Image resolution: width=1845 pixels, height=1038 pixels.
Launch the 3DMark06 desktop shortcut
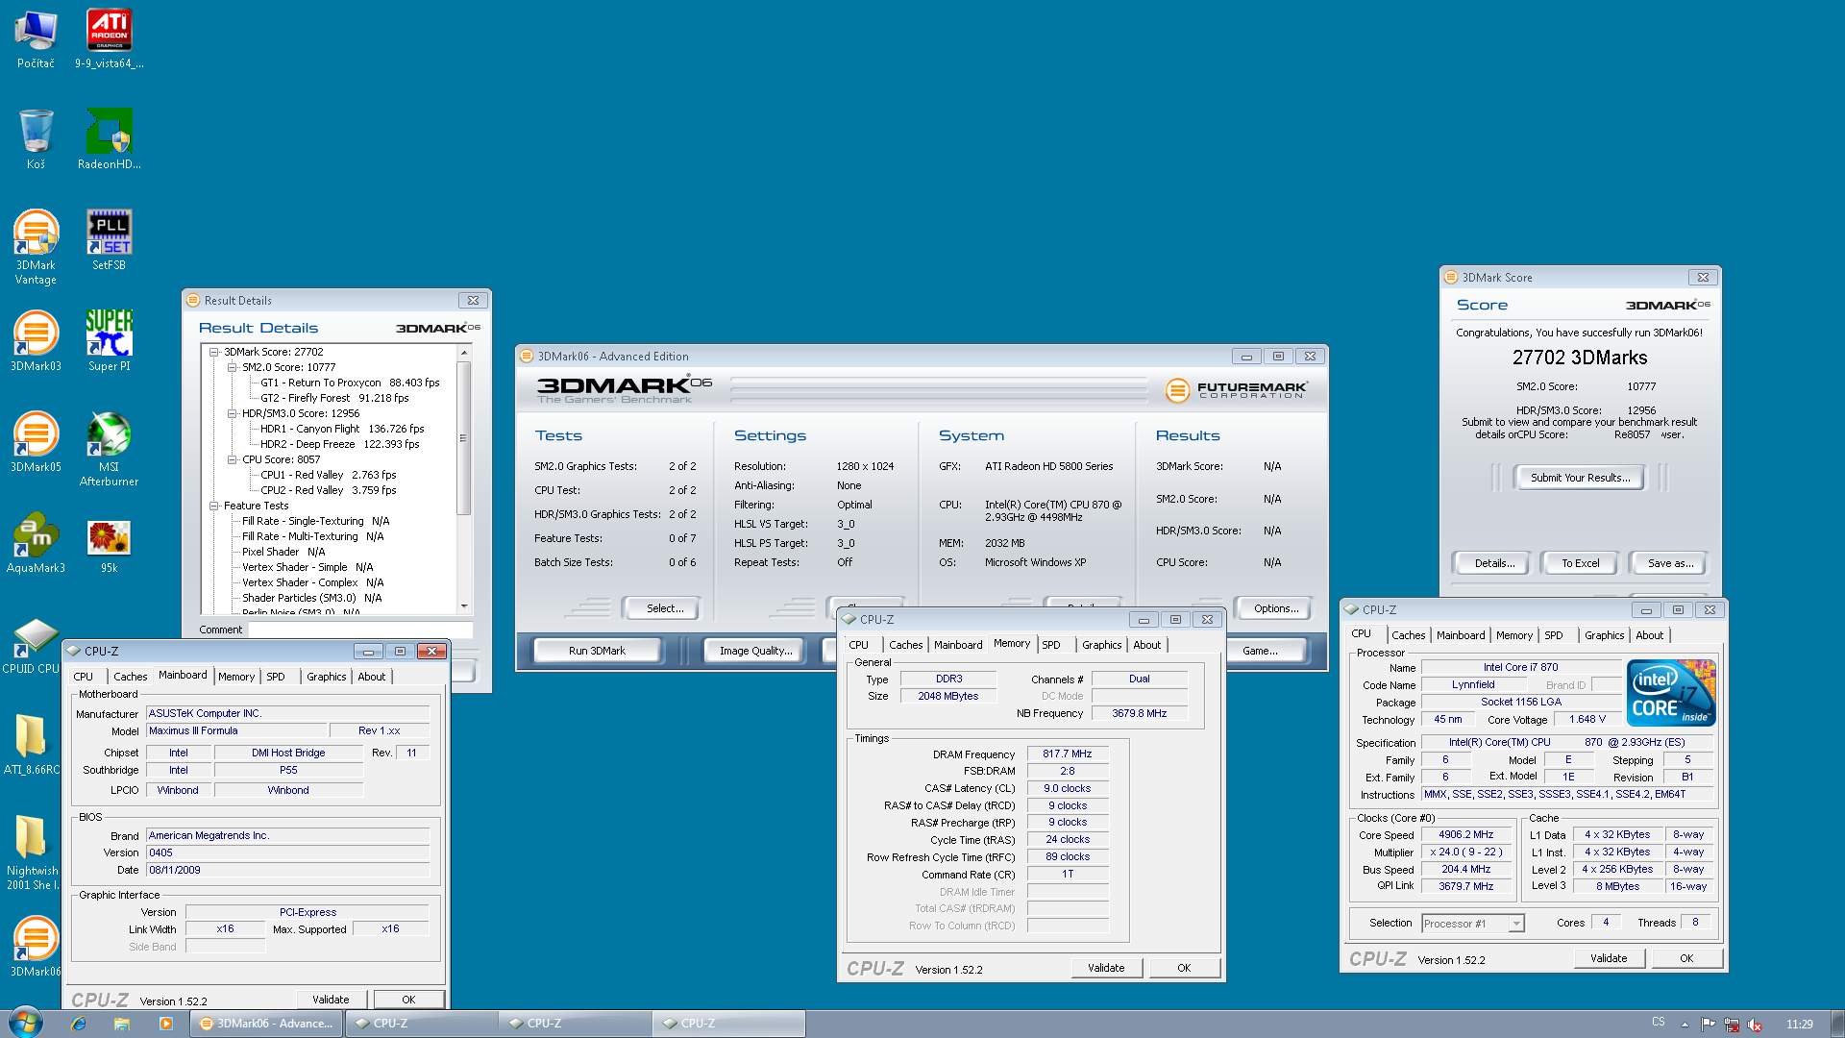[x=36, y=947]
